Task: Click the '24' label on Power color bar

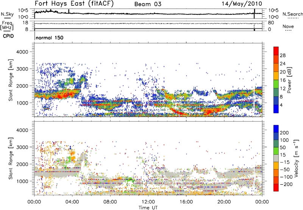Action: coord(283,64)
